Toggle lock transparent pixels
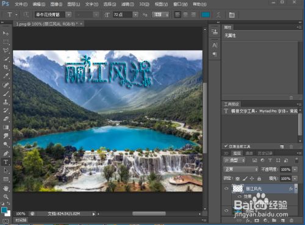 237,179
